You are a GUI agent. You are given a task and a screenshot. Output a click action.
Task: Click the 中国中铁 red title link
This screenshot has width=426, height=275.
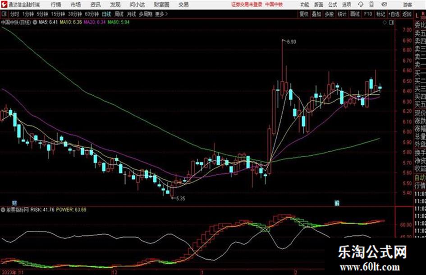pyautogui.click(x=274, y=5)
